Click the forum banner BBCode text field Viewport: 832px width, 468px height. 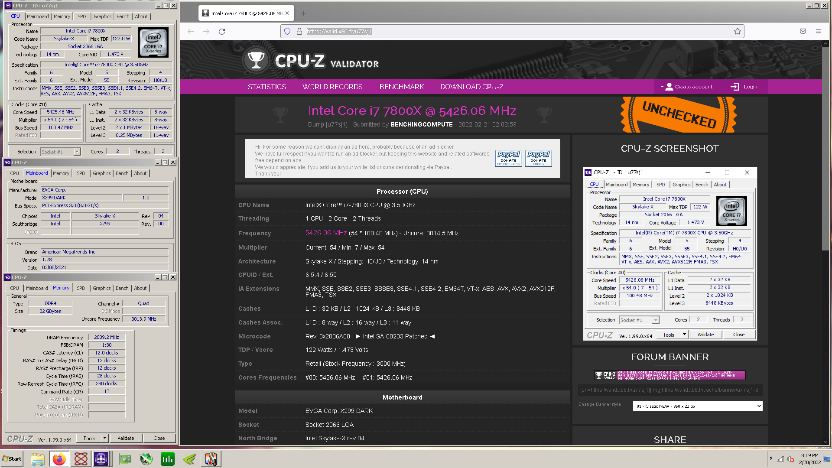pyautogui.click(x=670, y=390)
